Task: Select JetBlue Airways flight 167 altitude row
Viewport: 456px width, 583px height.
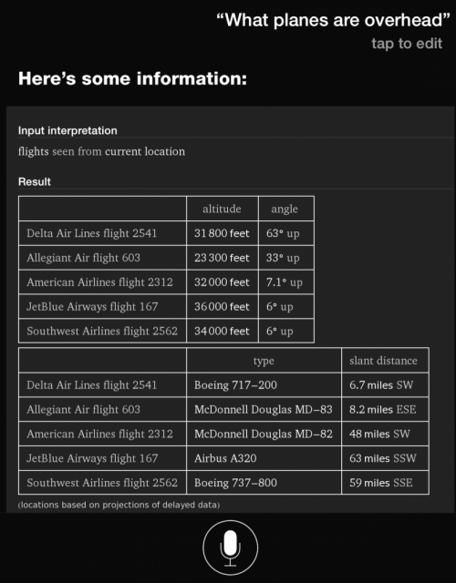Action: (166, 307)
